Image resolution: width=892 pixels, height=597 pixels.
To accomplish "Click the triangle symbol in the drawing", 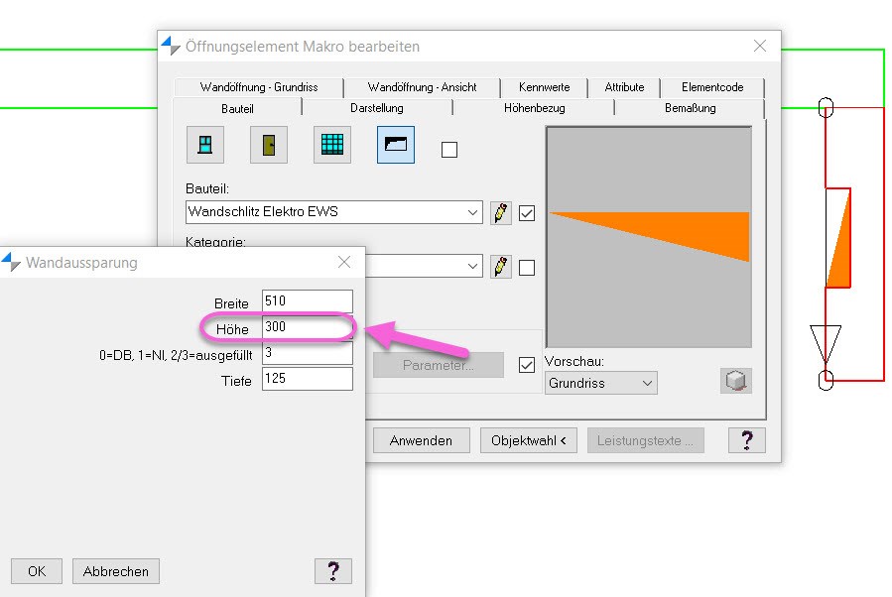I will click(826, 343).
